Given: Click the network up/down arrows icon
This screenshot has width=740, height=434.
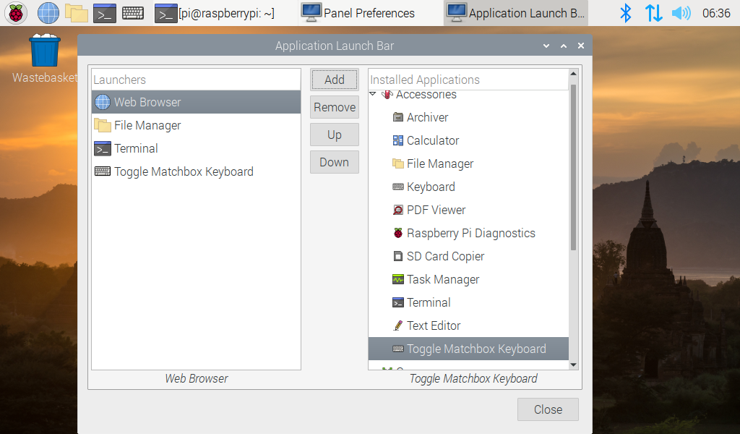Looking at the screenshot, I should click(x=653, y=13).
